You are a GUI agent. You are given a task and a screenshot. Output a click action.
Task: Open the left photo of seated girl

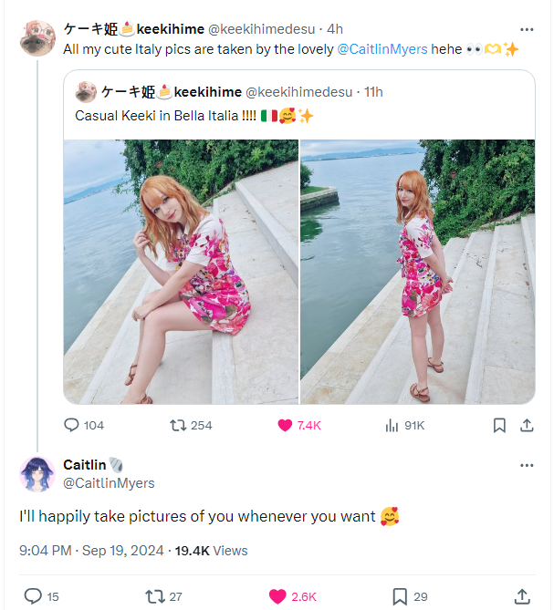(181, 272)
